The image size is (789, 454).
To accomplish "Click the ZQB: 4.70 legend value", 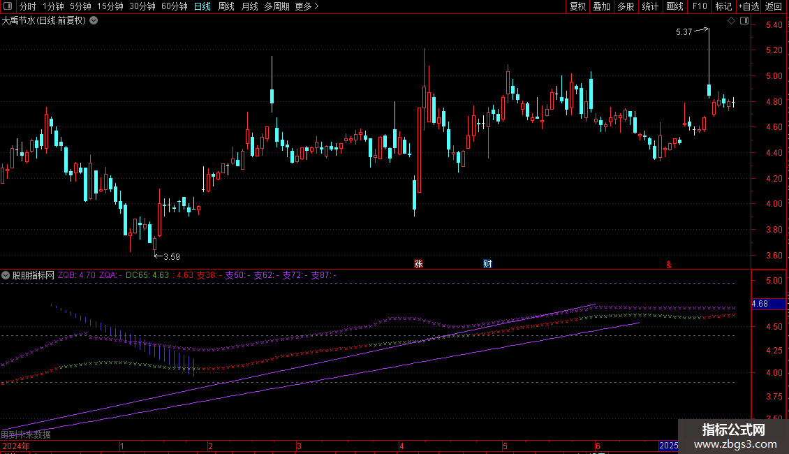I will point(77,275).
